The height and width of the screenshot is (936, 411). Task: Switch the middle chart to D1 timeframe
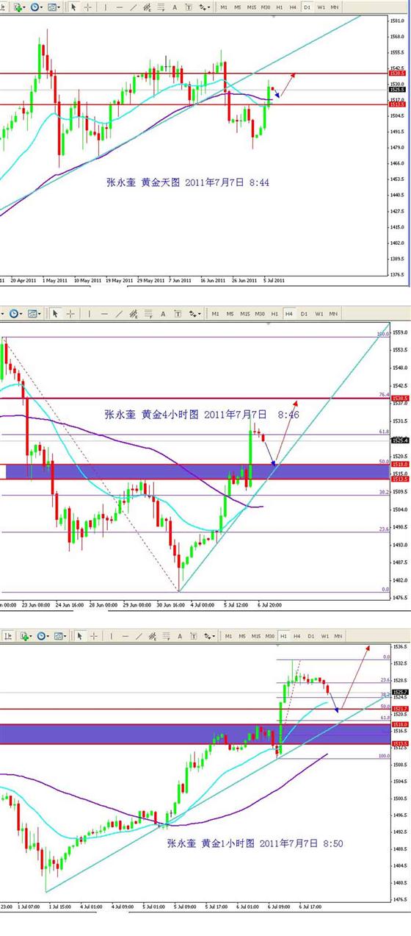[302, 314]
